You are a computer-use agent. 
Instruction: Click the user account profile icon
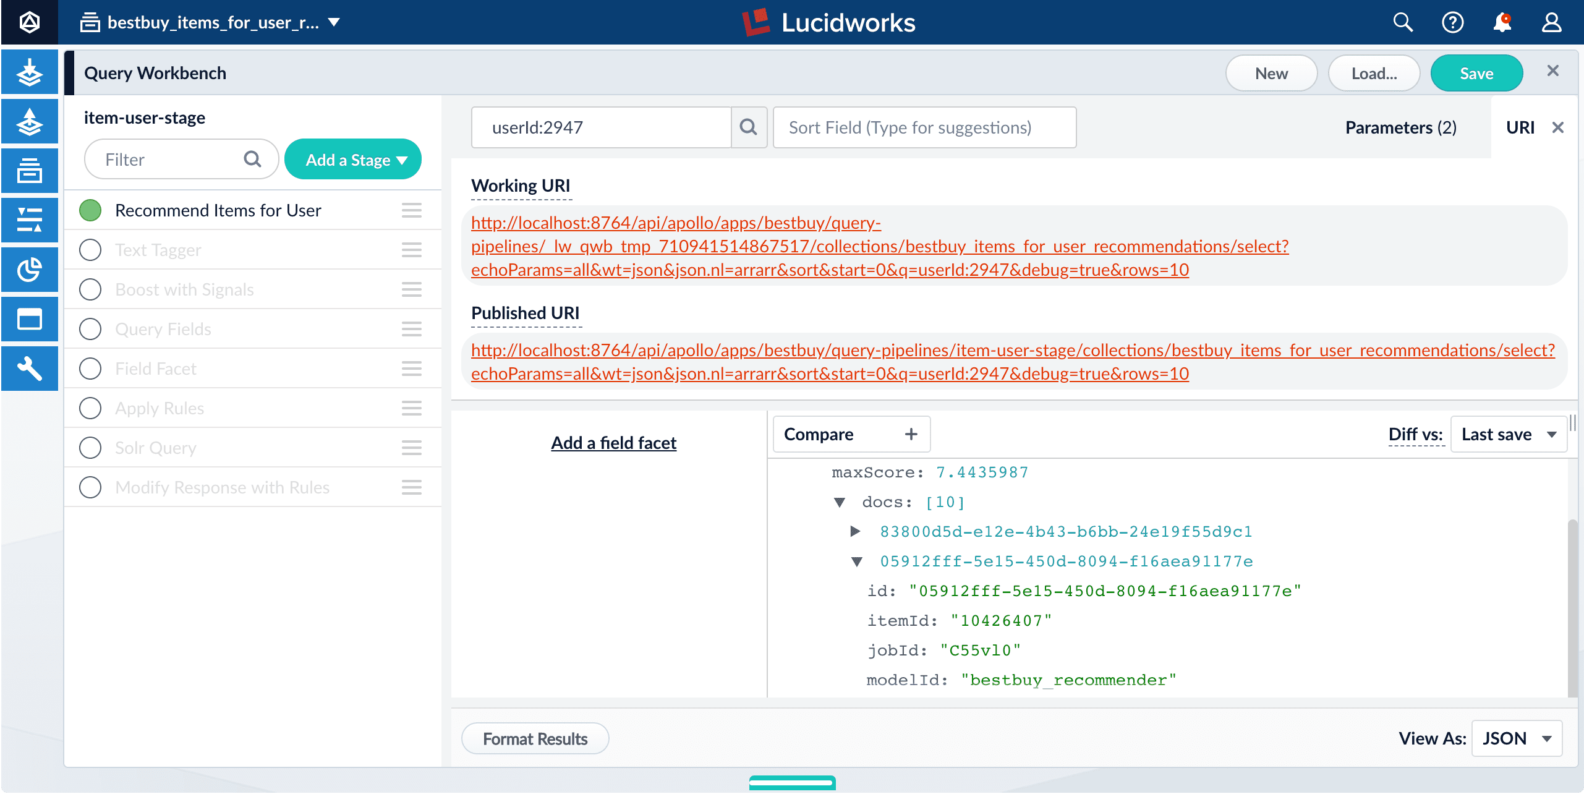(x=1551, y=23)
